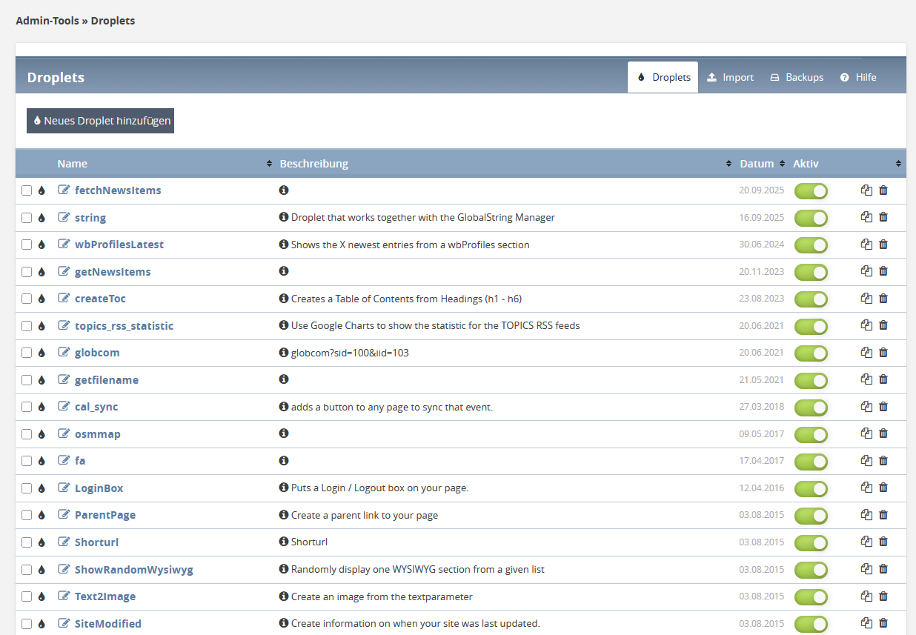Click the copy icon for the string droplet
Image resolution: width=916 pixels, height=635 pixels.
(x=866, y=218)
